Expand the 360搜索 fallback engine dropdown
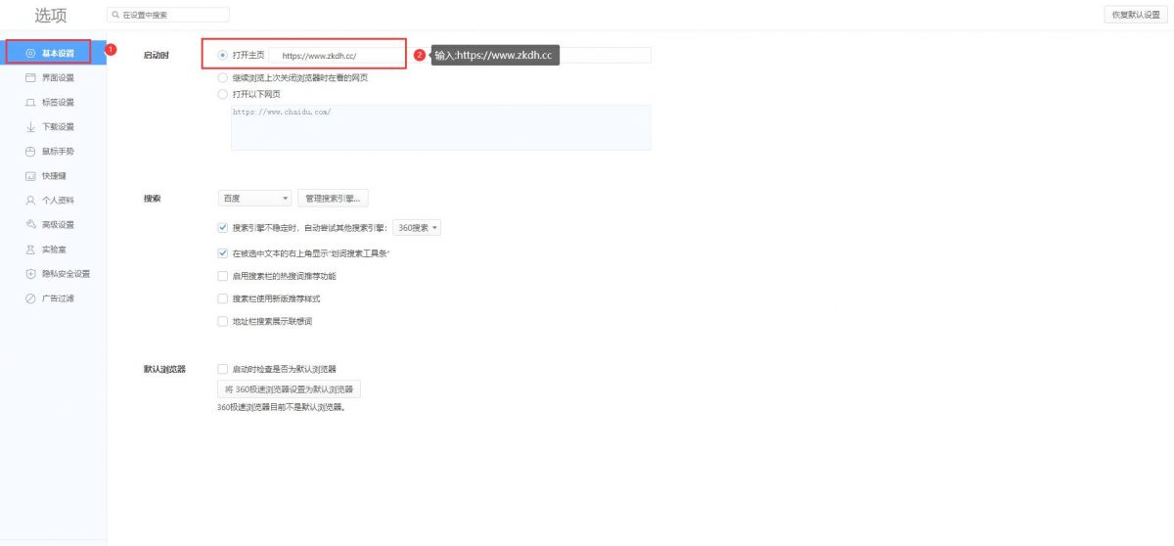The image size is (1174, 546). (x=418, y=228)
